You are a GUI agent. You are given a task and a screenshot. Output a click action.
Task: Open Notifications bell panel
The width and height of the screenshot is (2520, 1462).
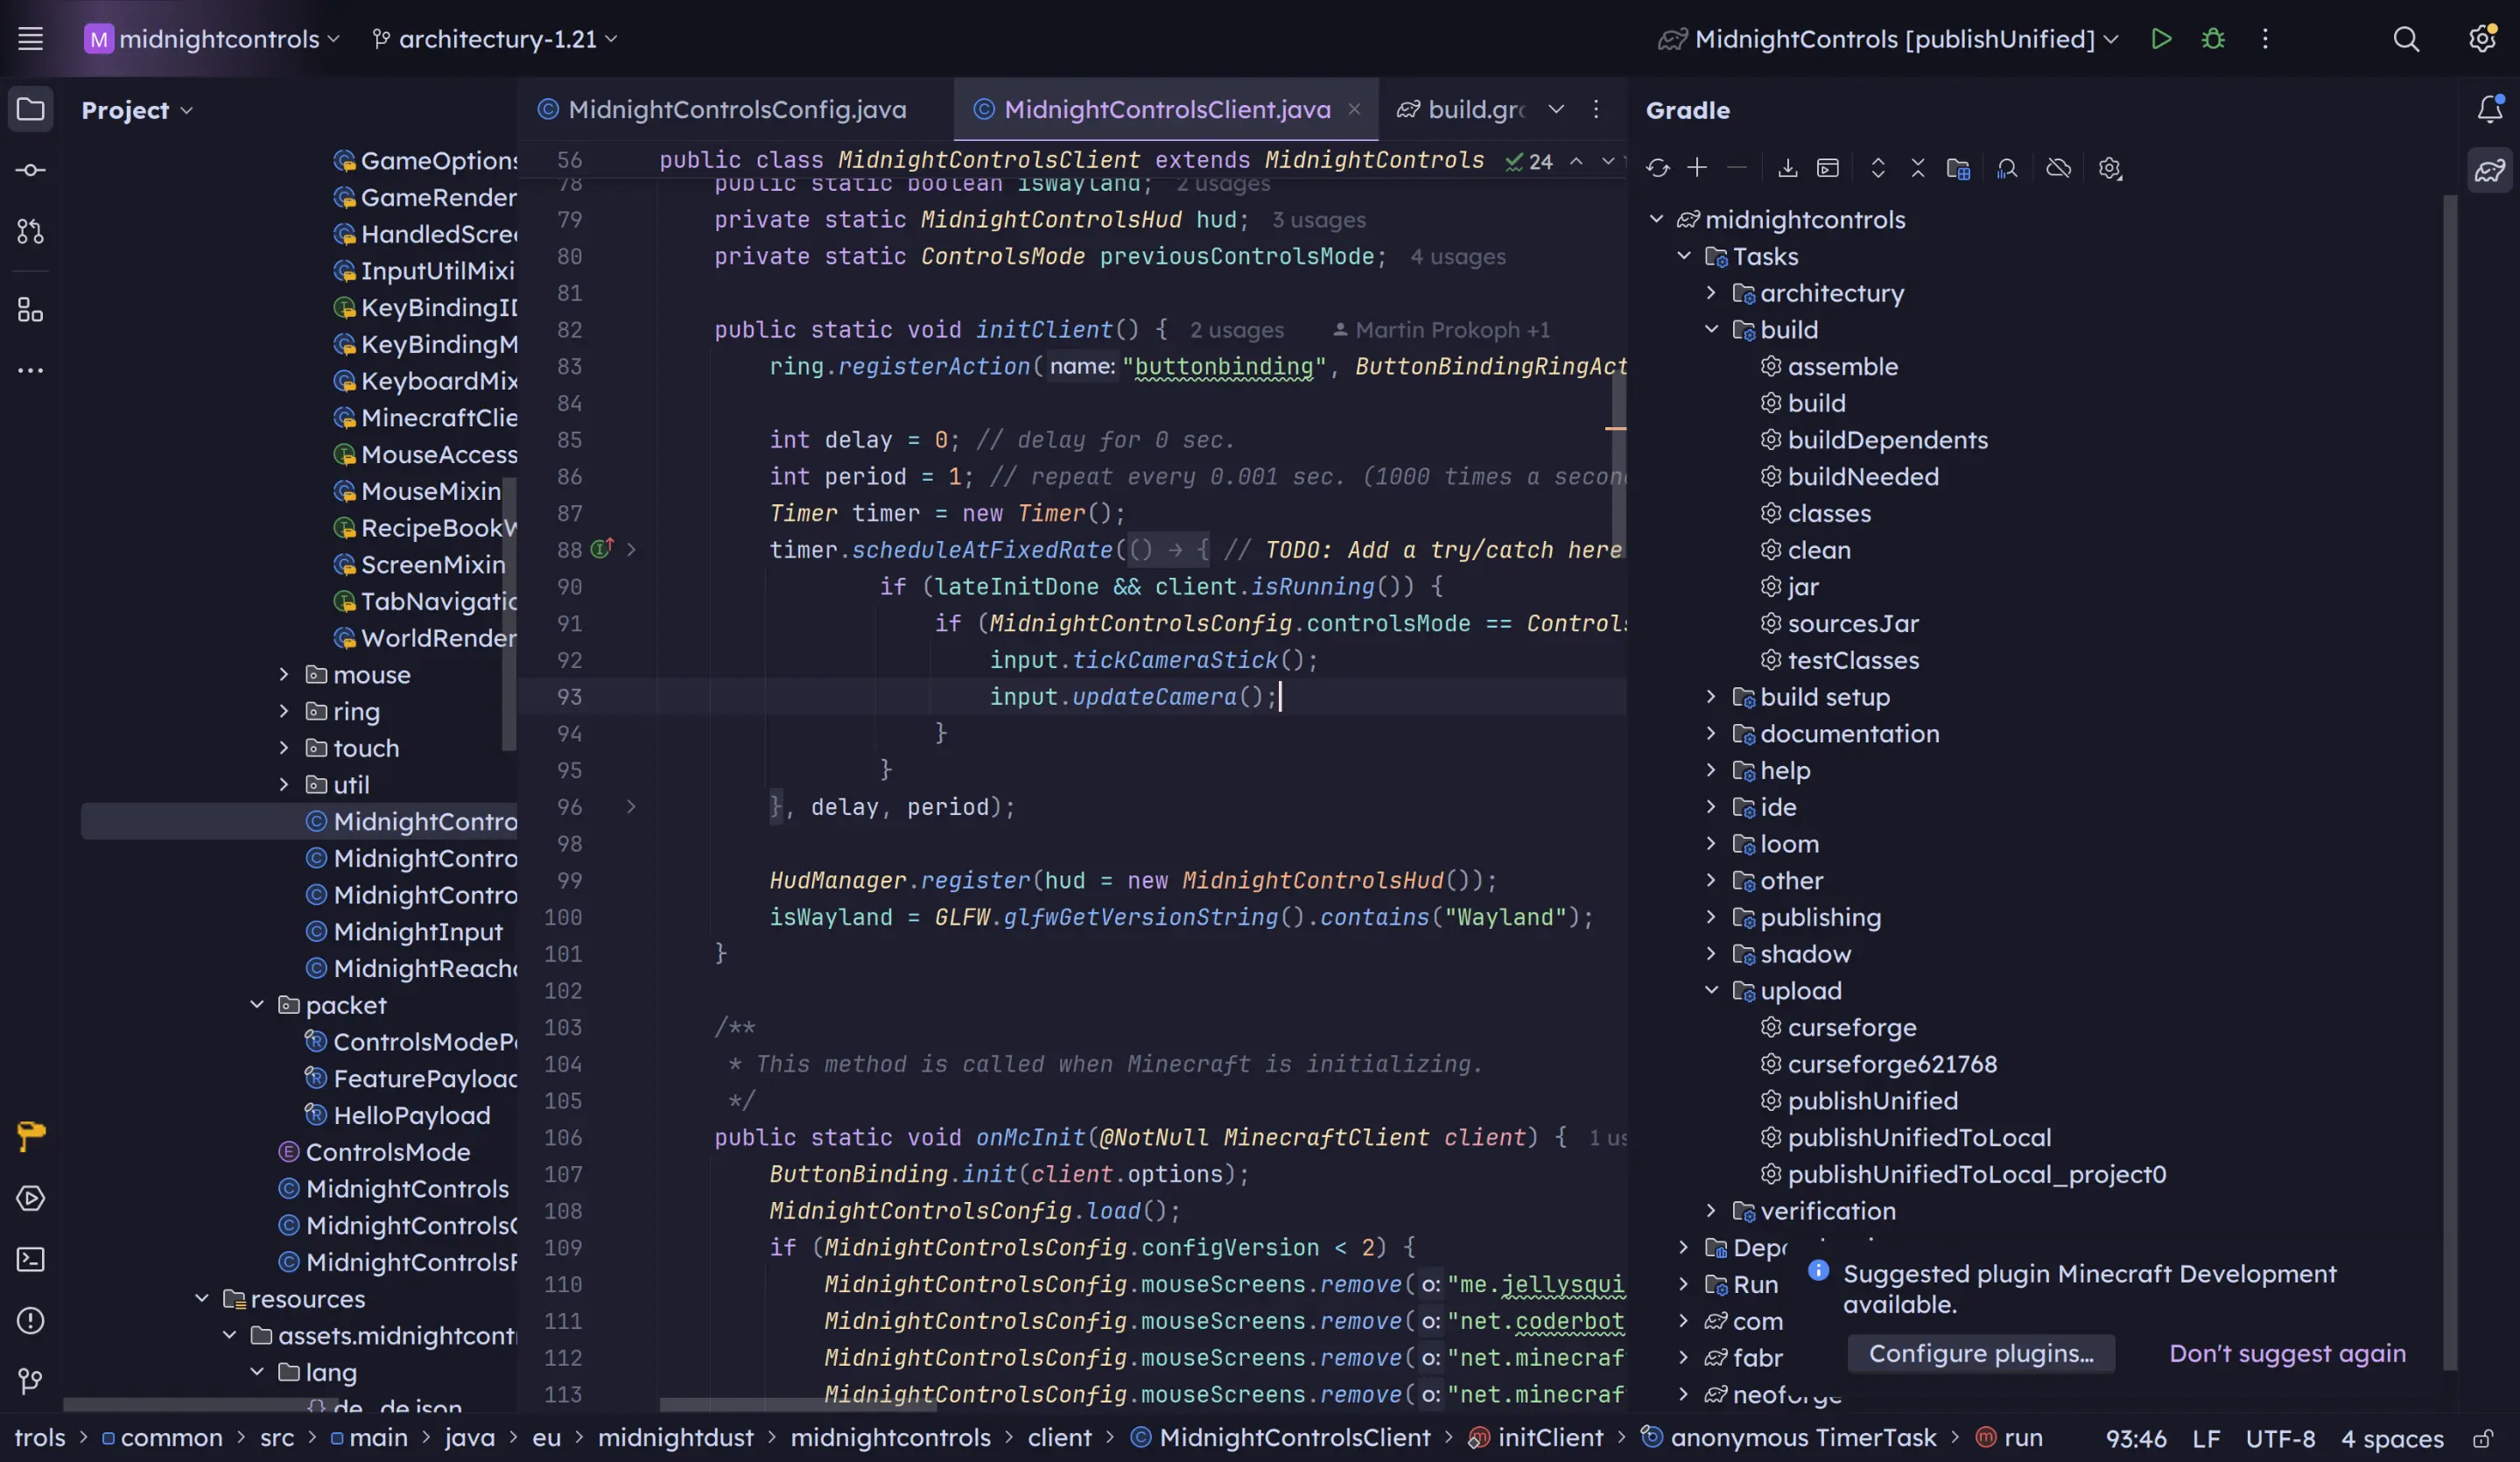[x=2489, y=109]
